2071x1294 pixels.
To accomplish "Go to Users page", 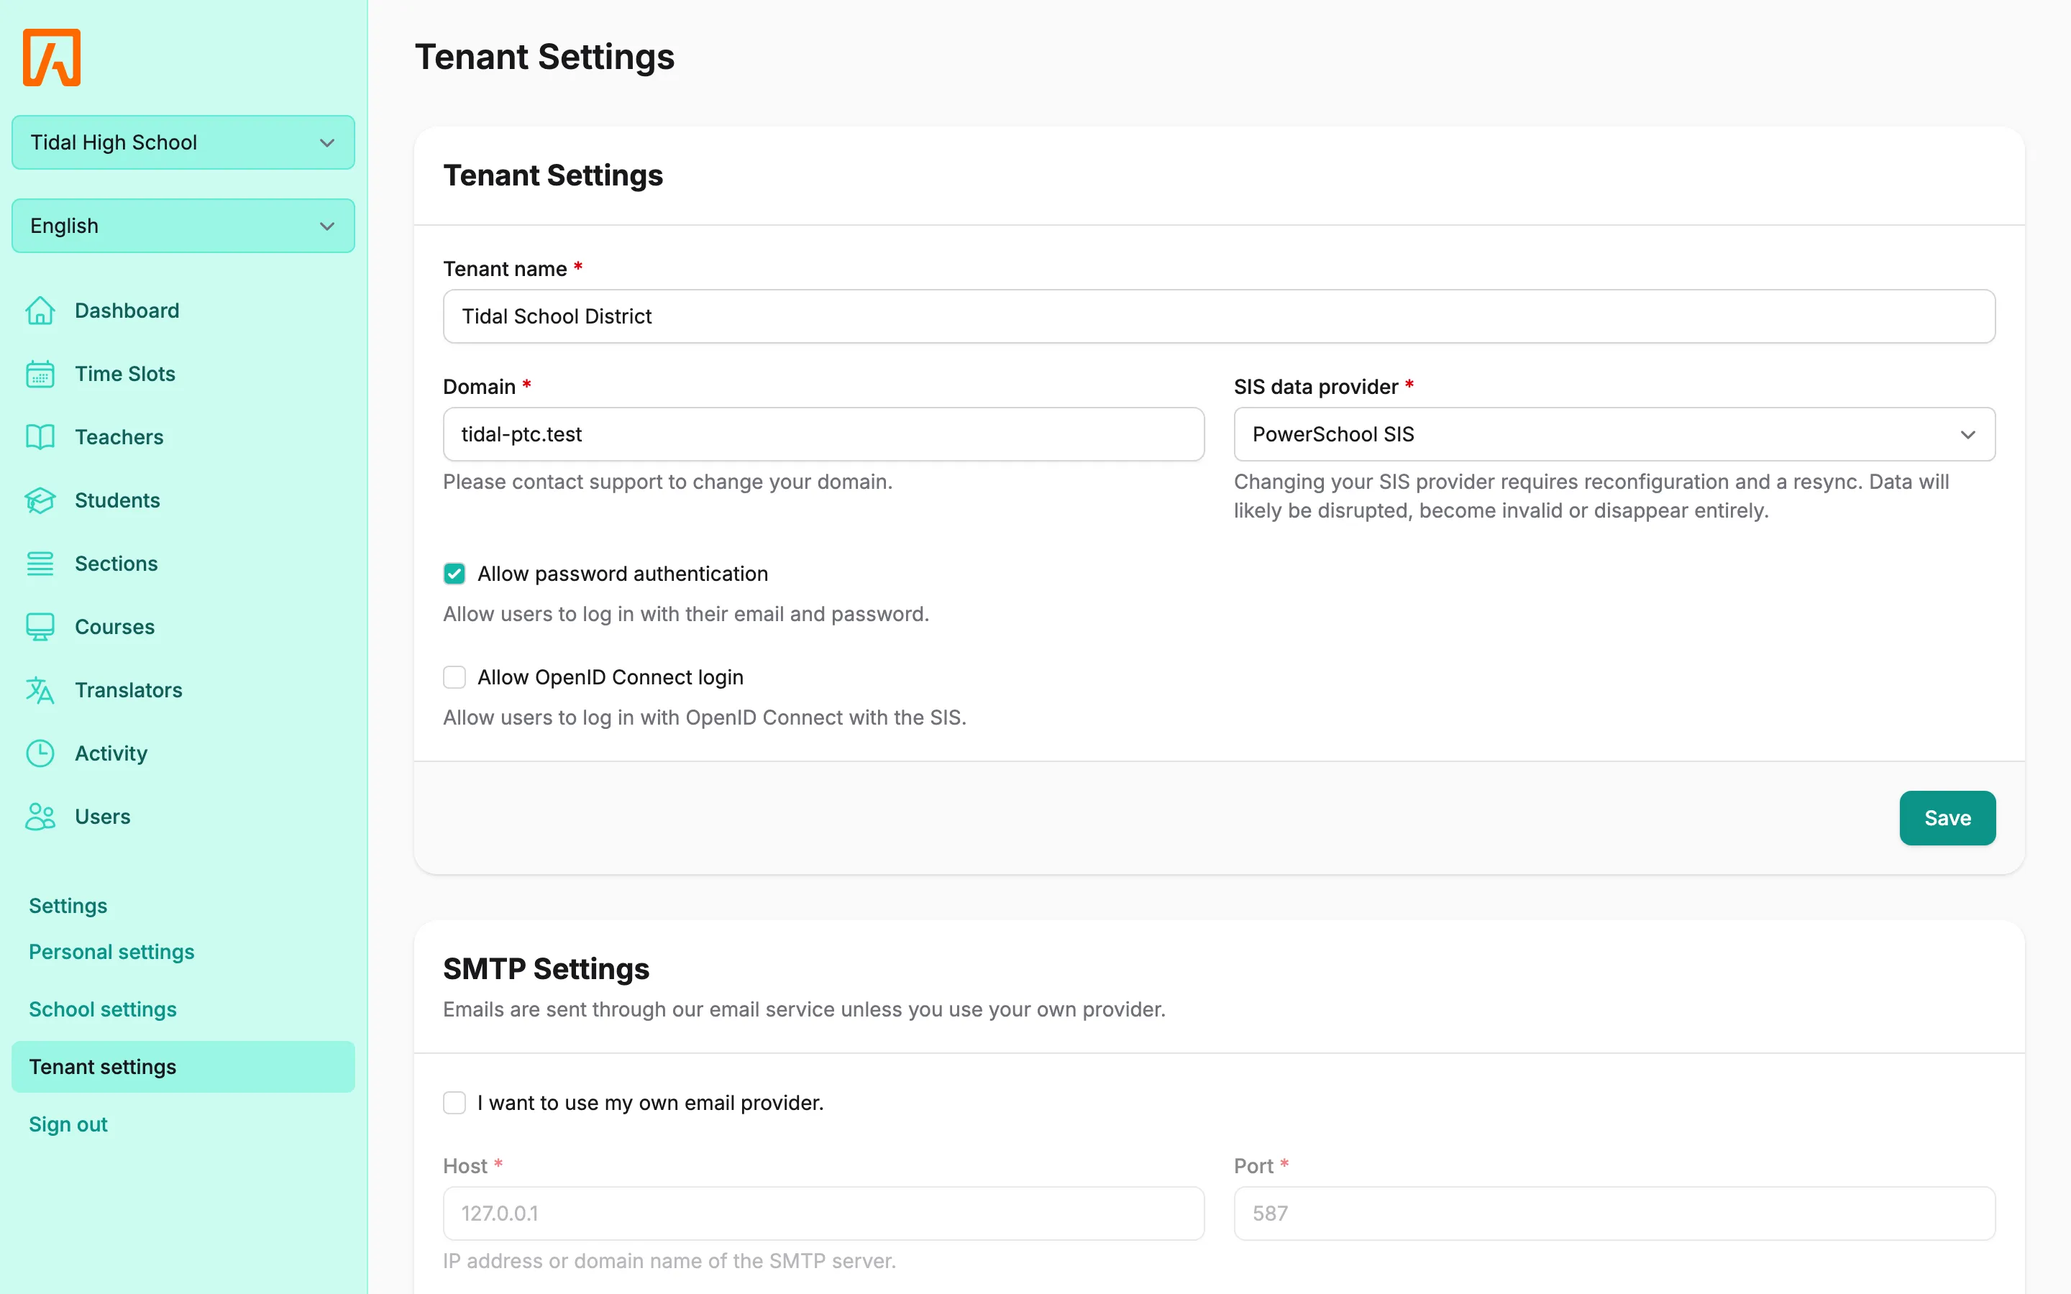I will tap(103, 817).
